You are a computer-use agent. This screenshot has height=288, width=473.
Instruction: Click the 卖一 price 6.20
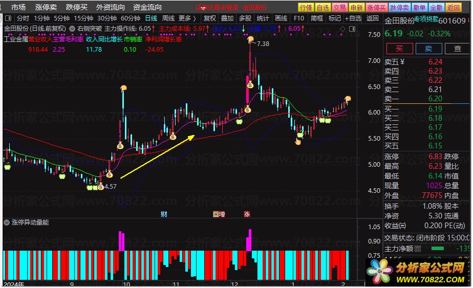point(435,99)
